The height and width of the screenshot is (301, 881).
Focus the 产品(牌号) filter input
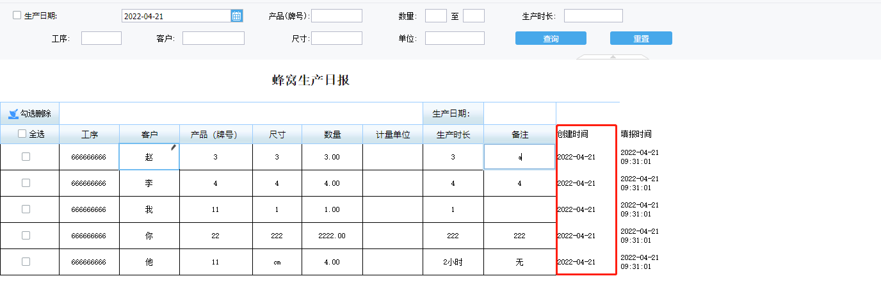coord(337,16)
